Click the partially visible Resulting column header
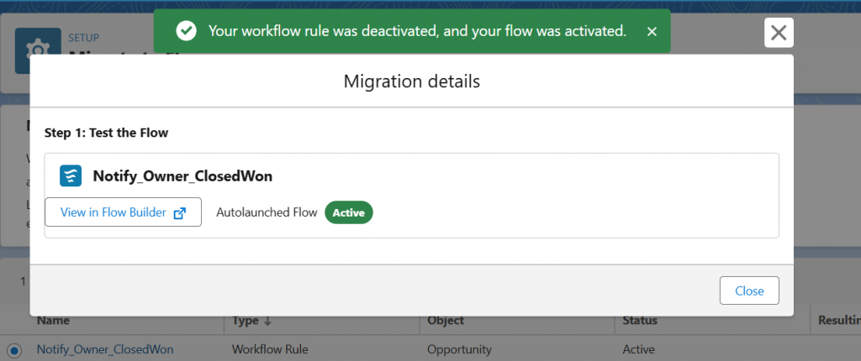 point(837,321)
